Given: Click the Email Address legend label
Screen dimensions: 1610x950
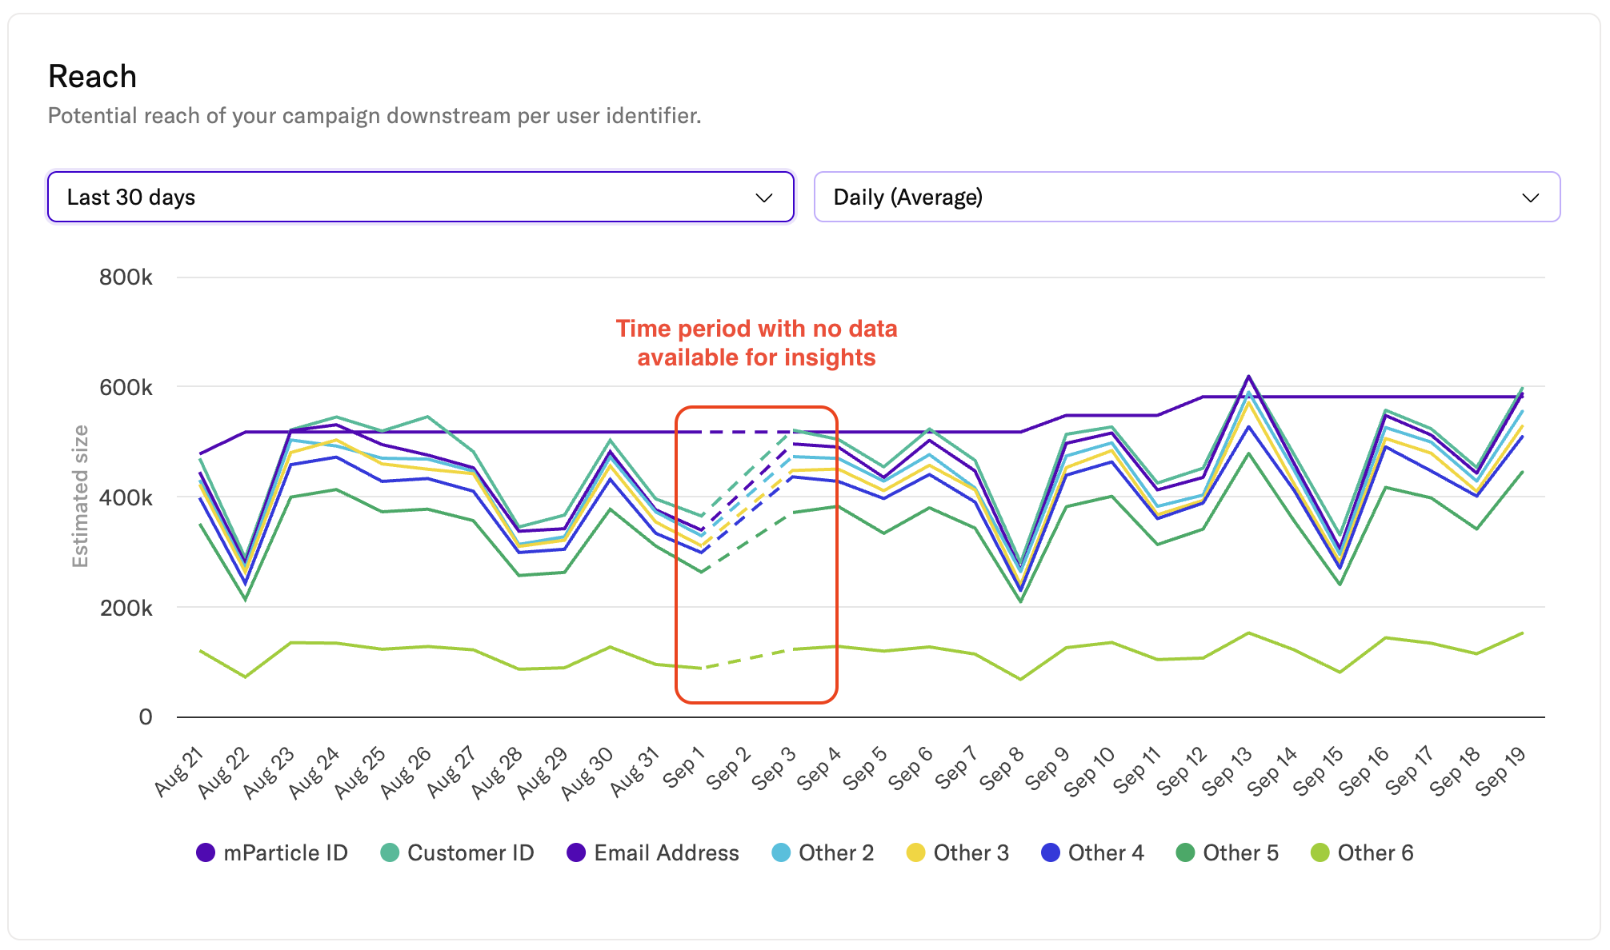Looking at the screenshot, I should coord(666,852).
